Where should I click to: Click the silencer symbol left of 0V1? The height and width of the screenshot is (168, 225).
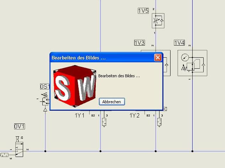[4, 155]
